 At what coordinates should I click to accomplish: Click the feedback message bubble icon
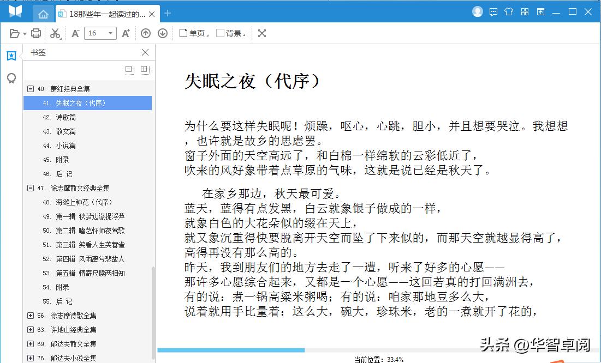493,11
